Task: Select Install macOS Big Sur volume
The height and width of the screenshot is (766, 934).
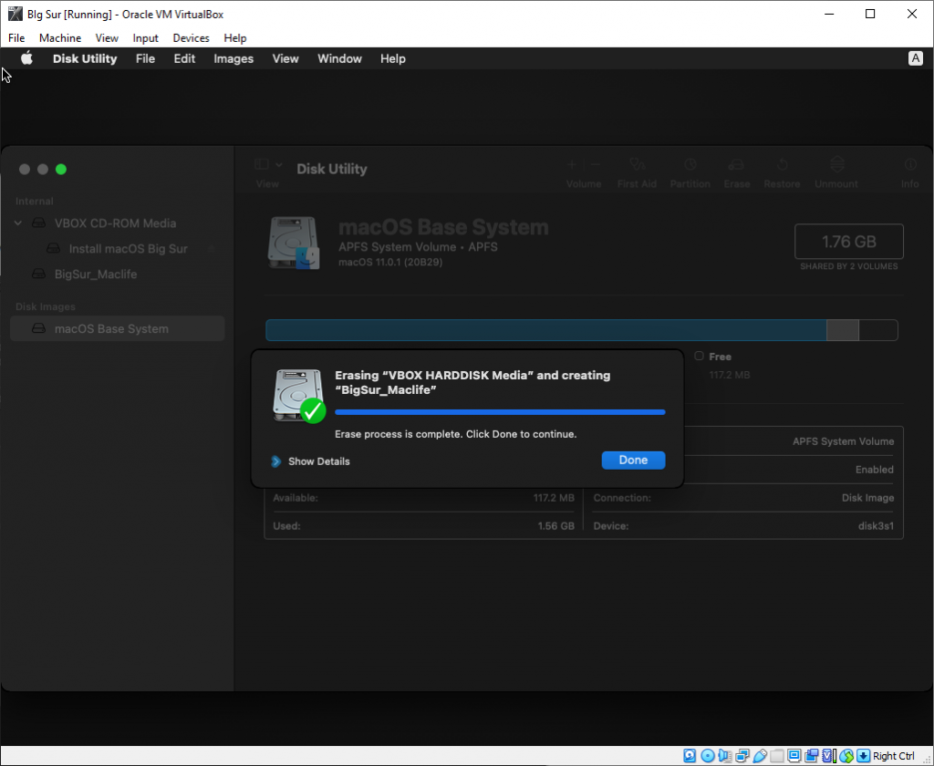Action: coord(128,249)
